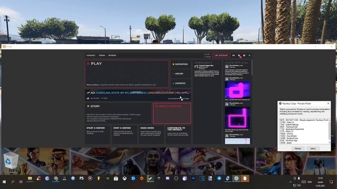The width and height of the screenshot is (337, 189).
Task: Select the chrome process row
Action: 304,134
